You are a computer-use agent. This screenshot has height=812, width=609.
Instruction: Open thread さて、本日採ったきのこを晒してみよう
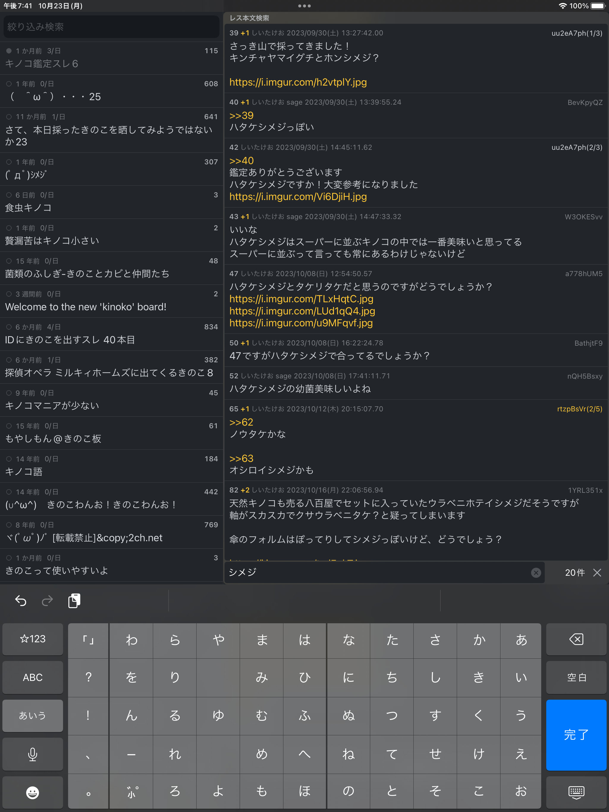111,130
